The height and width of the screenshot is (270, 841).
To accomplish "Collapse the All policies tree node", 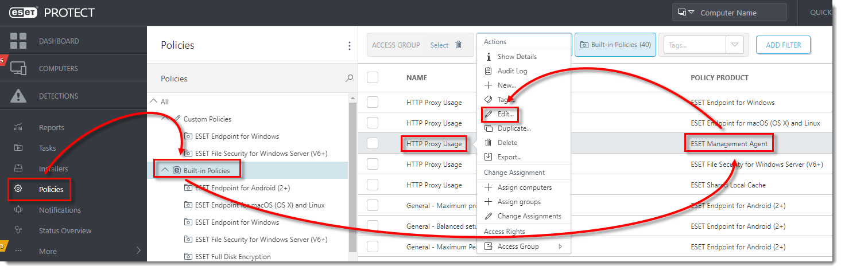I will coord(153,101).
